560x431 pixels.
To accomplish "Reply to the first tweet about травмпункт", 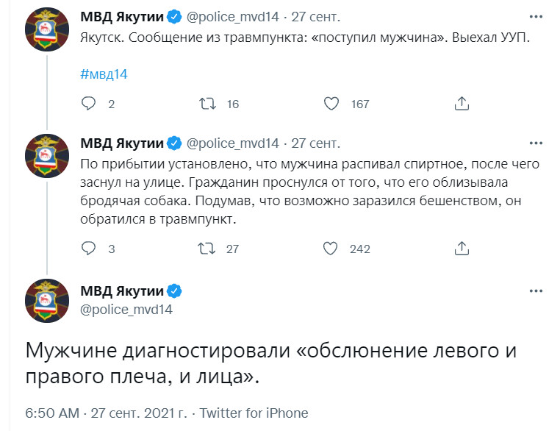I will pyautogui.click(x=89, y=104).
